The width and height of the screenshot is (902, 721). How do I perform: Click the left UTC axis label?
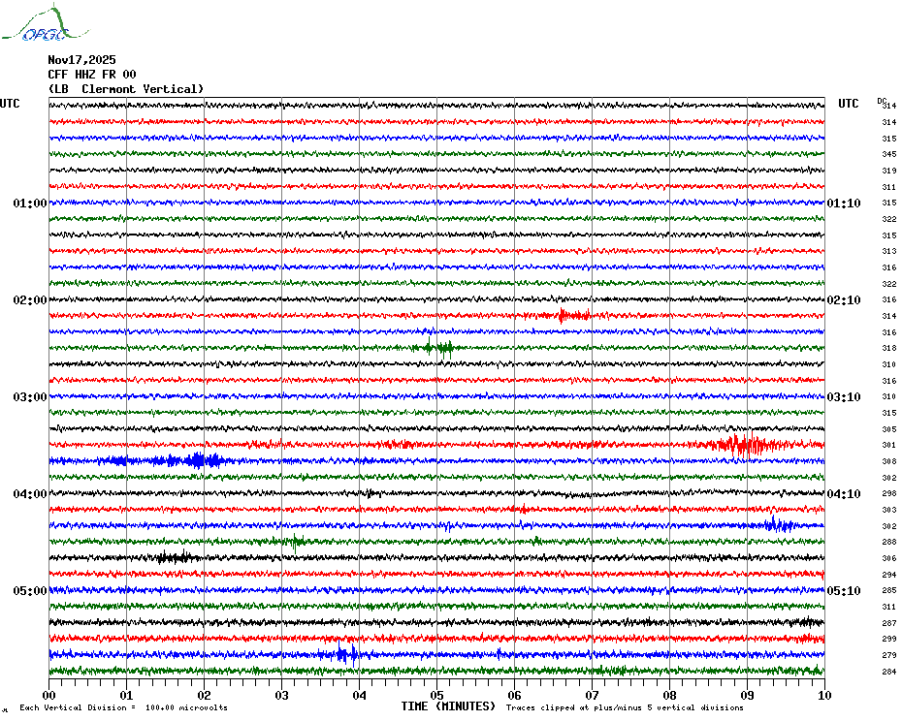point(10,104)
